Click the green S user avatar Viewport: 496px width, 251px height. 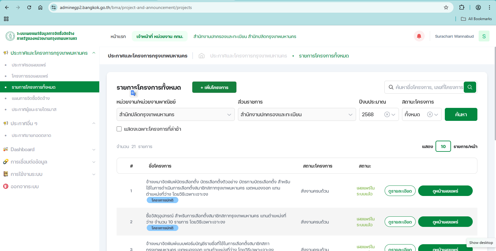pos(484,36)
